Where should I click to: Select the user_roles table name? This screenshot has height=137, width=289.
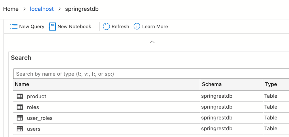click(x=40, y=118)
